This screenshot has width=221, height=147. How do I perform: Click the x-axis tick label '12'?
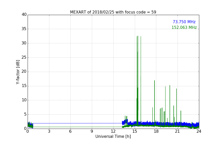[113, 131]
